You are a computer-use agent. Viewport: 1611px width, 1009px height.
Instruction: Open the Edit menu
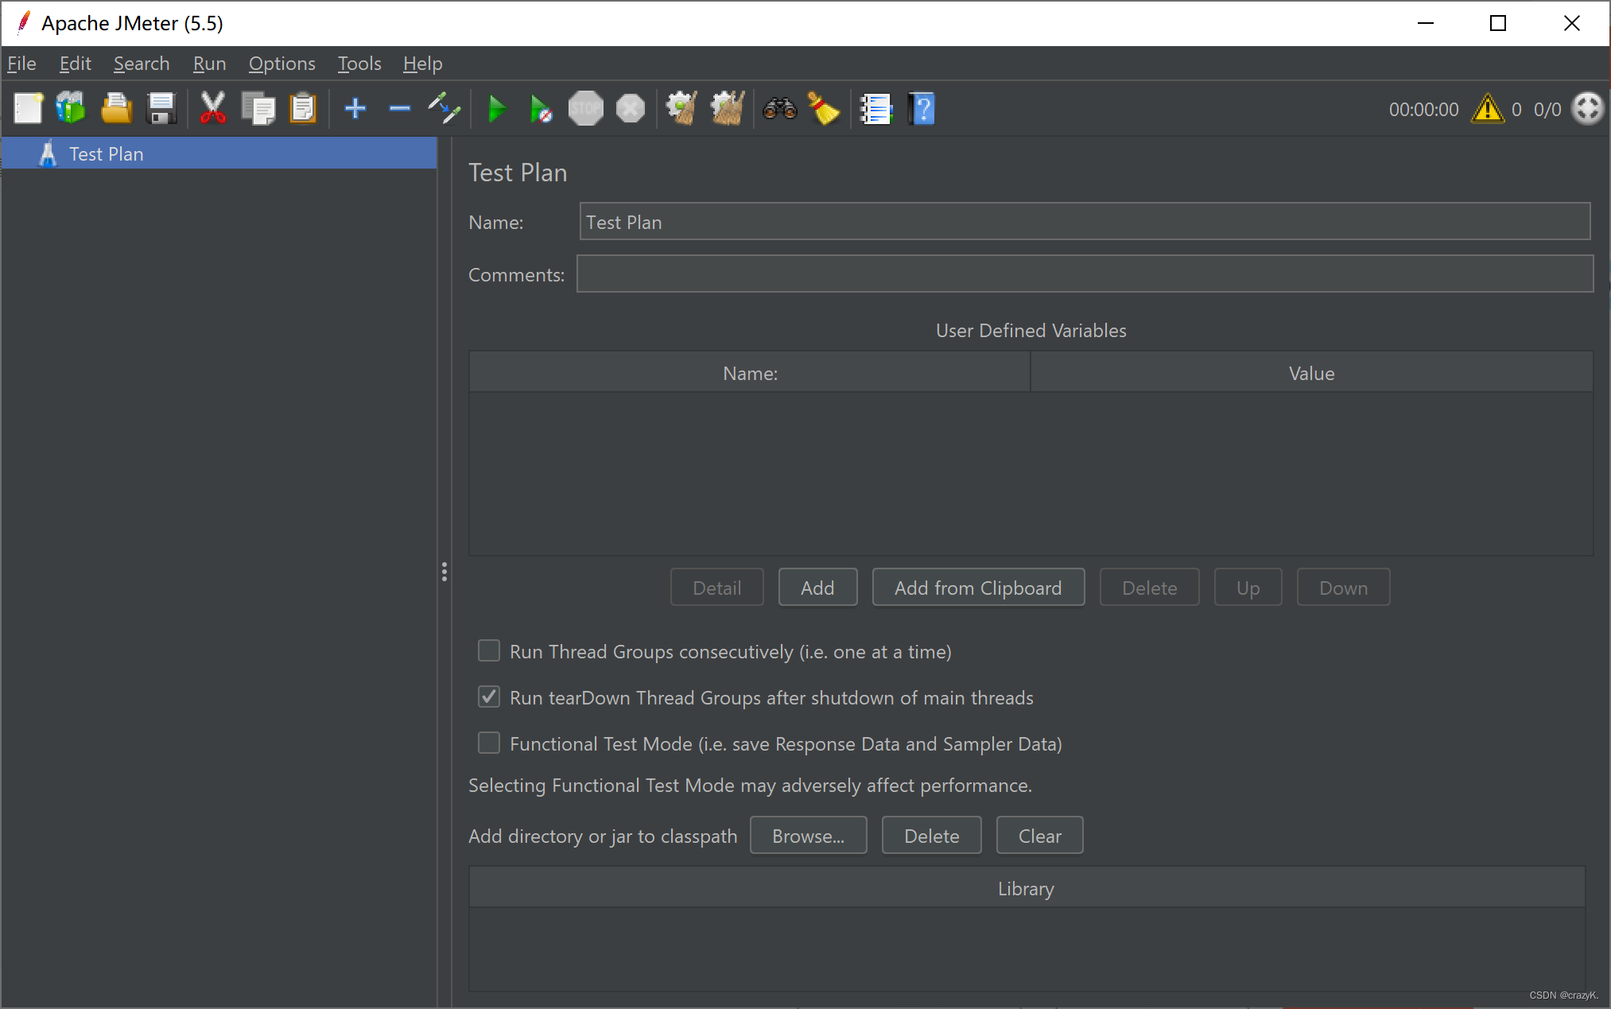(x=76, y=64)
